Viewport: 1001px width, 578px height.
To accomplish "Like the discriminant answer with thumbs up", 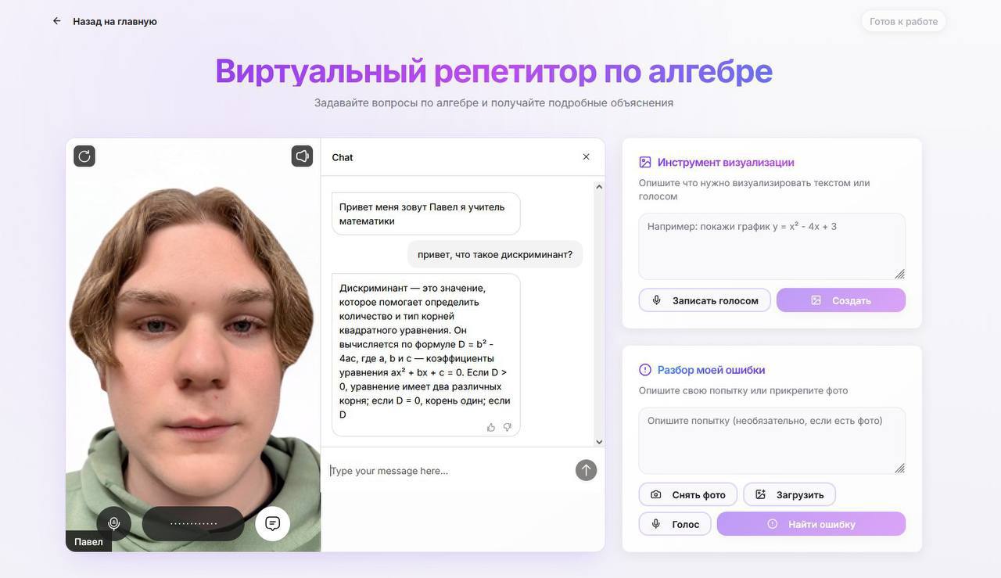I will pos(491,427).
